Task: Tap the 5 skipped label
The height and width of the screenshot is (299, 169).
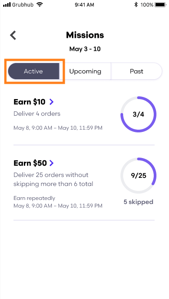Action: (x=138, y=202)
